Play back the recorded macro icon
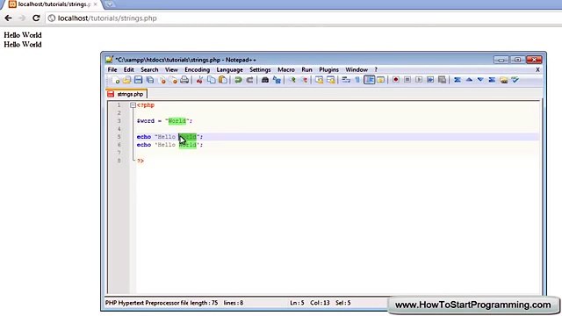The image size is (562, 316). (419, 80)
